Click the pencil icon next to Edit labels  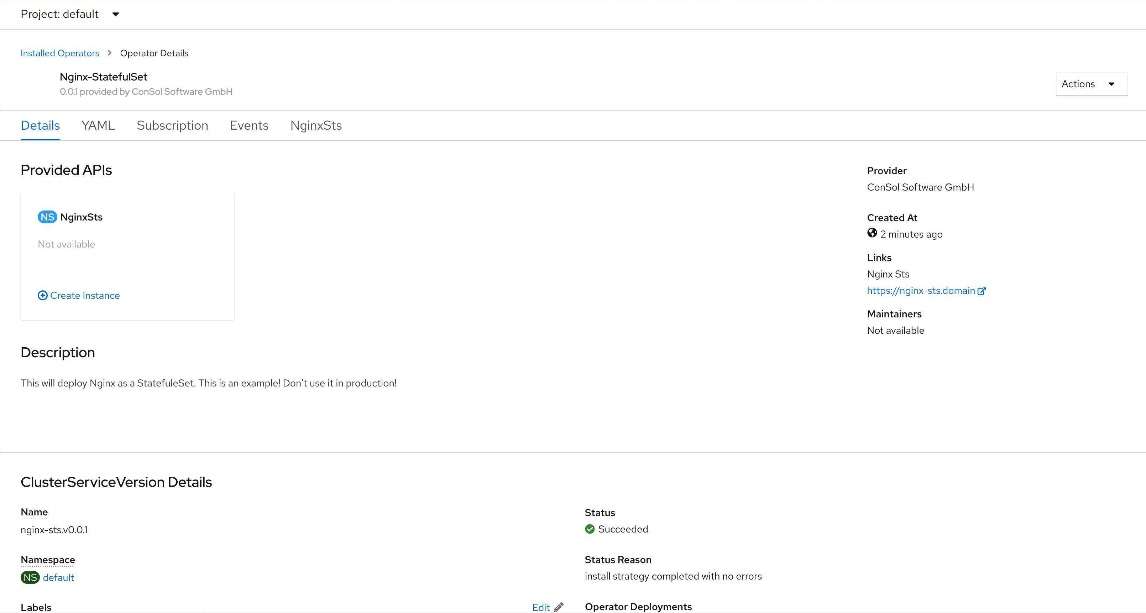click(558, 607)
